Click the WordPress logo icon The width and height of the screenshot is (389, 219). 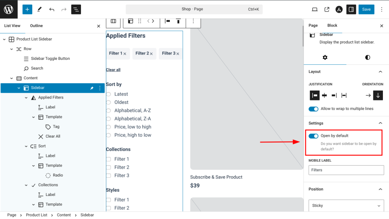(x=9, y=9)
